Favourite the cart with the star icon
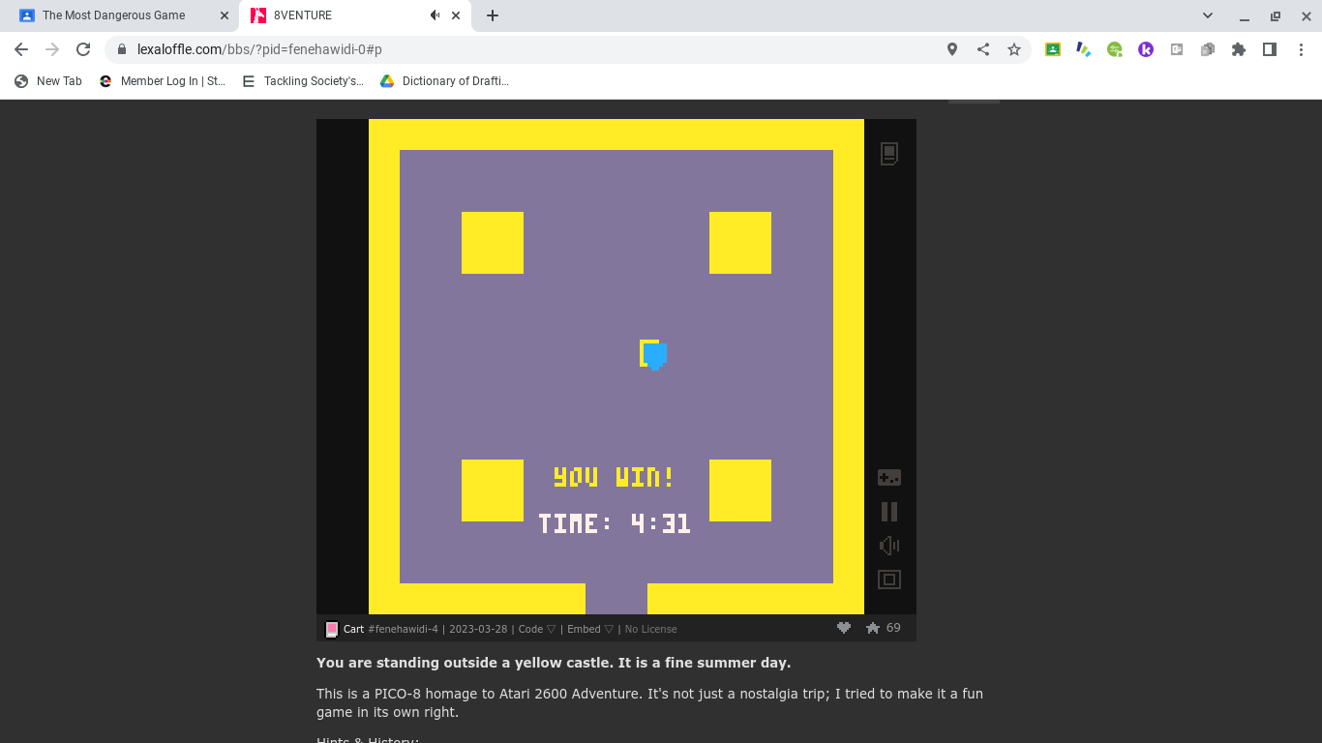1322x743 pixels. (x=873, y=628)
